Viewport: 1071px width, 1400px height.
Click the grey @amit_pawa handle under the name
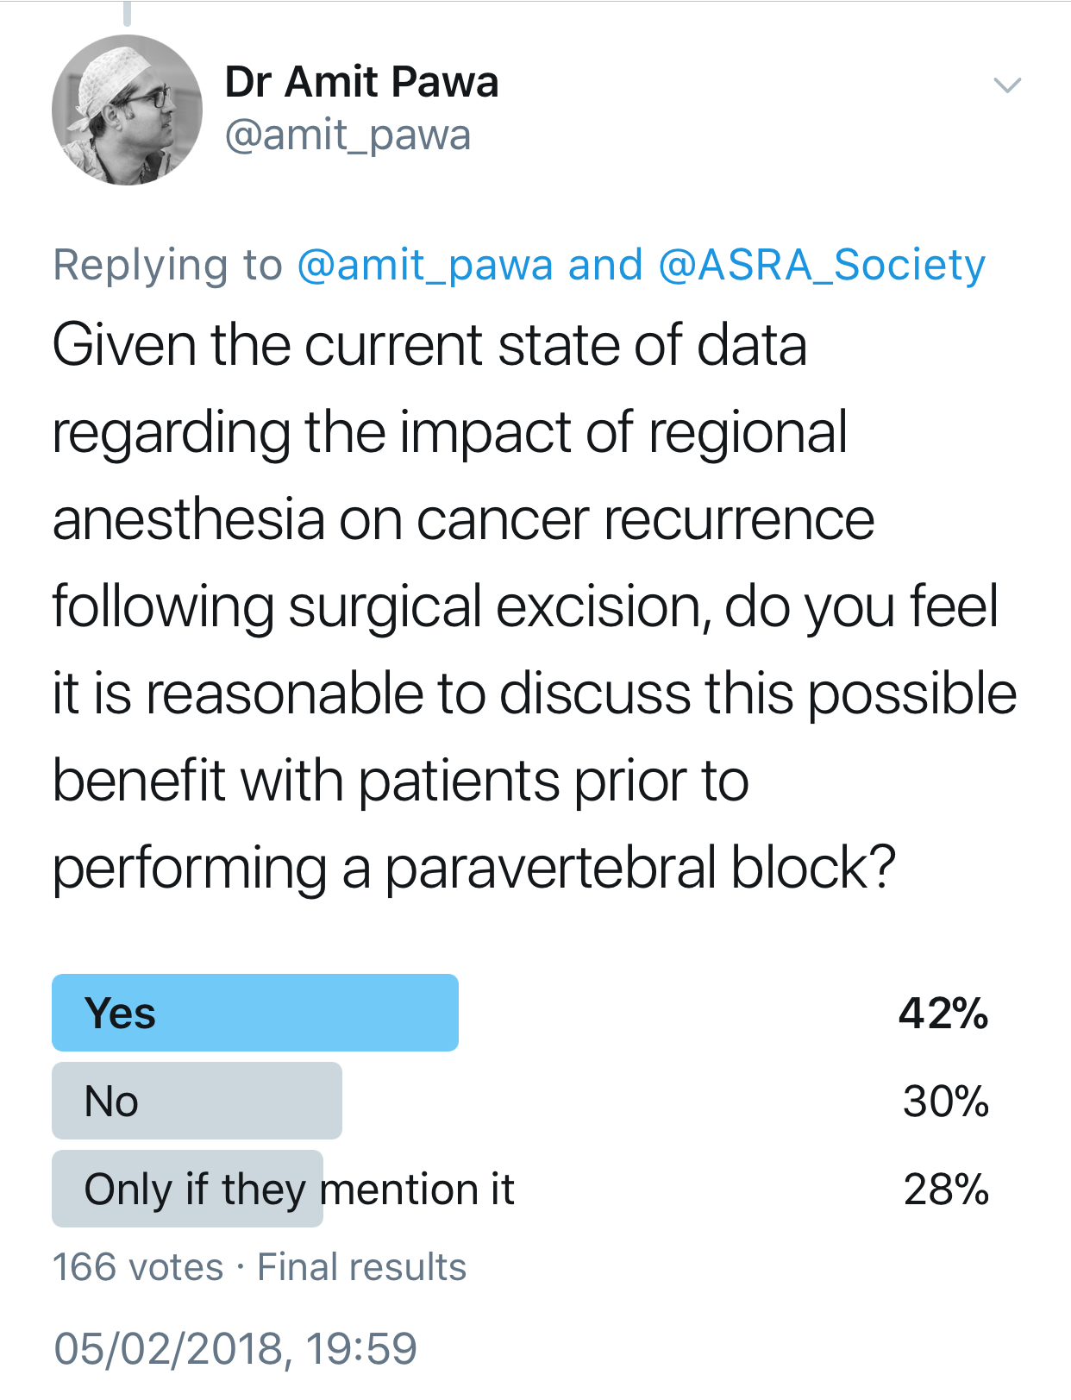pyautogui.click(x=348, y=135)
